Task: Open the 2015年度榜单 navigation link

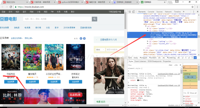Action: click(x=69, y=28)
